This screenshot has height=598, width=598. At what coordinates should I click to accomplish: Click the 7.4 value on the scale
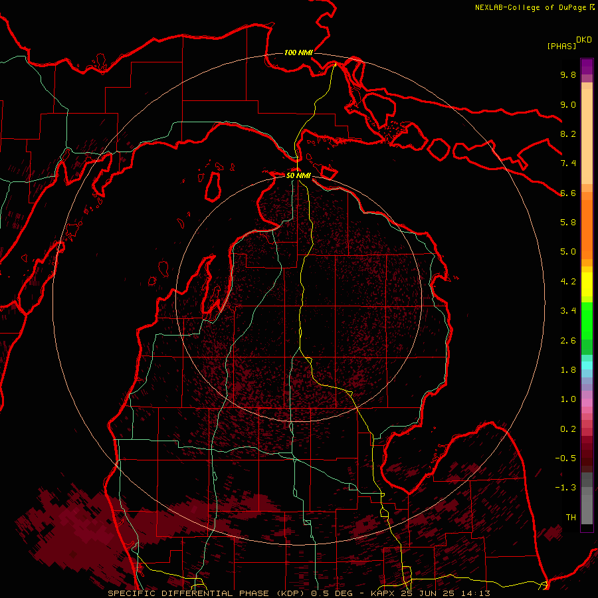(x=568, y=163)
